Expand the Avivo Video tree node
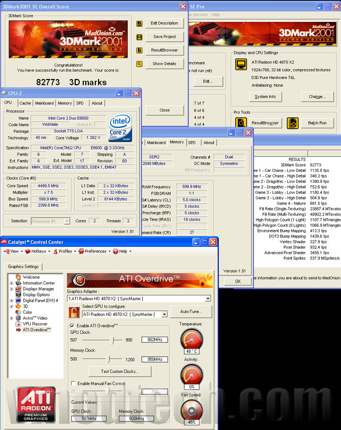The width and height of the screenshot is (341, 430). click(11, 318)
